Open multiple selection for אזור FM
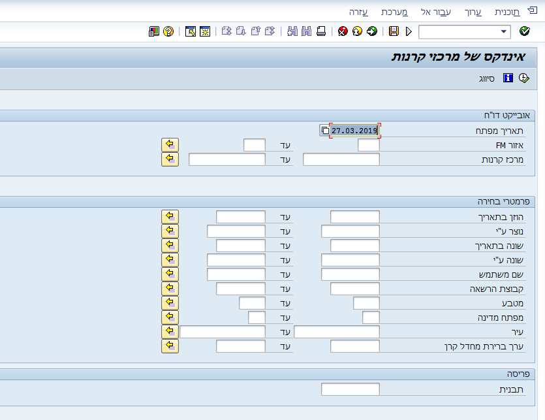The width and height of the screenshot is (545, 420). 170,145
